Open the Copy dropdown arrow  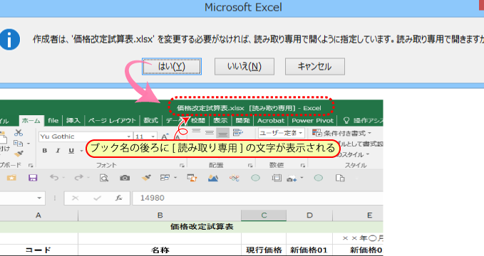click(x=29, y=144)
